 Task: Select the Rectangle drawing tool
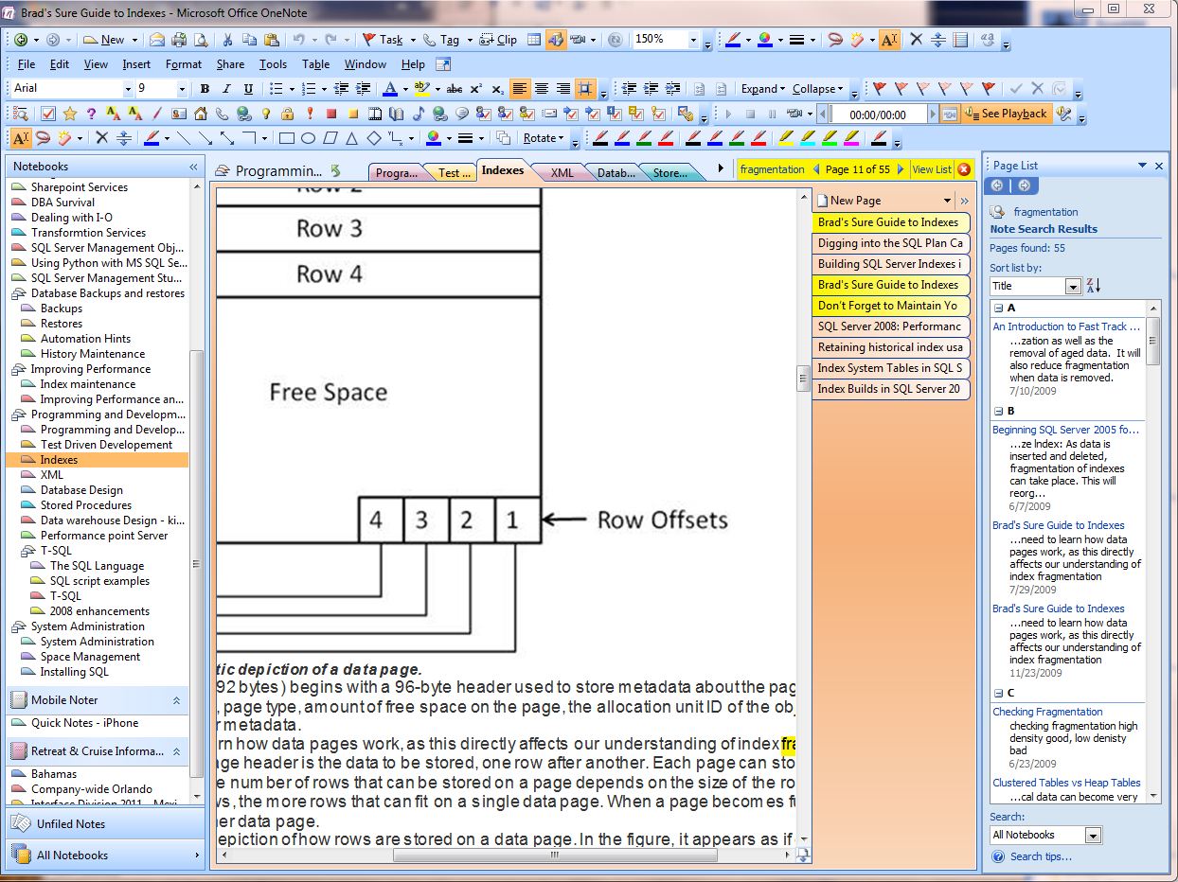point(287,138)
